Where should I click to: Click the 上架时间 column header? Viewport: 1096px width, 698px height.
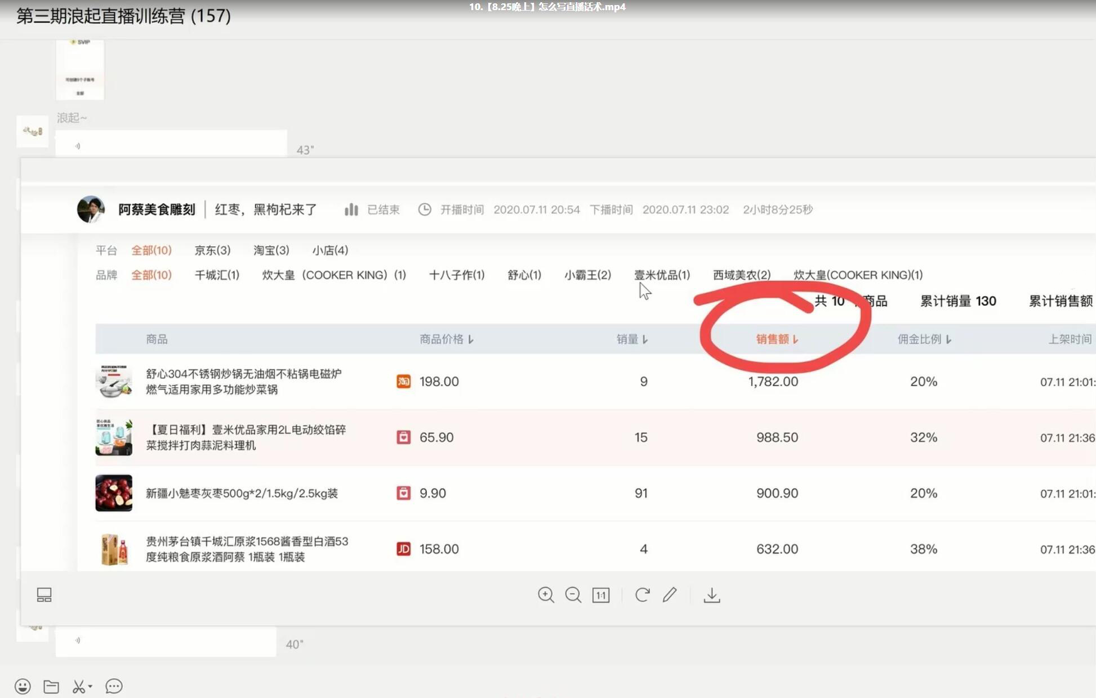click(1070, 339)
